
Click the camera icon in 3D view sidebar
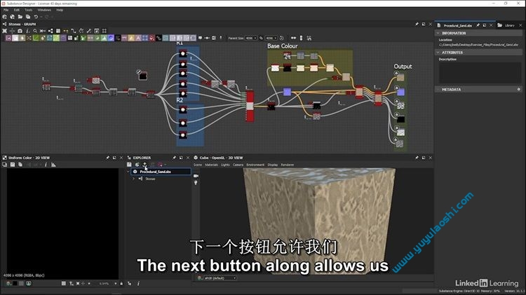[x=196, y=176]
